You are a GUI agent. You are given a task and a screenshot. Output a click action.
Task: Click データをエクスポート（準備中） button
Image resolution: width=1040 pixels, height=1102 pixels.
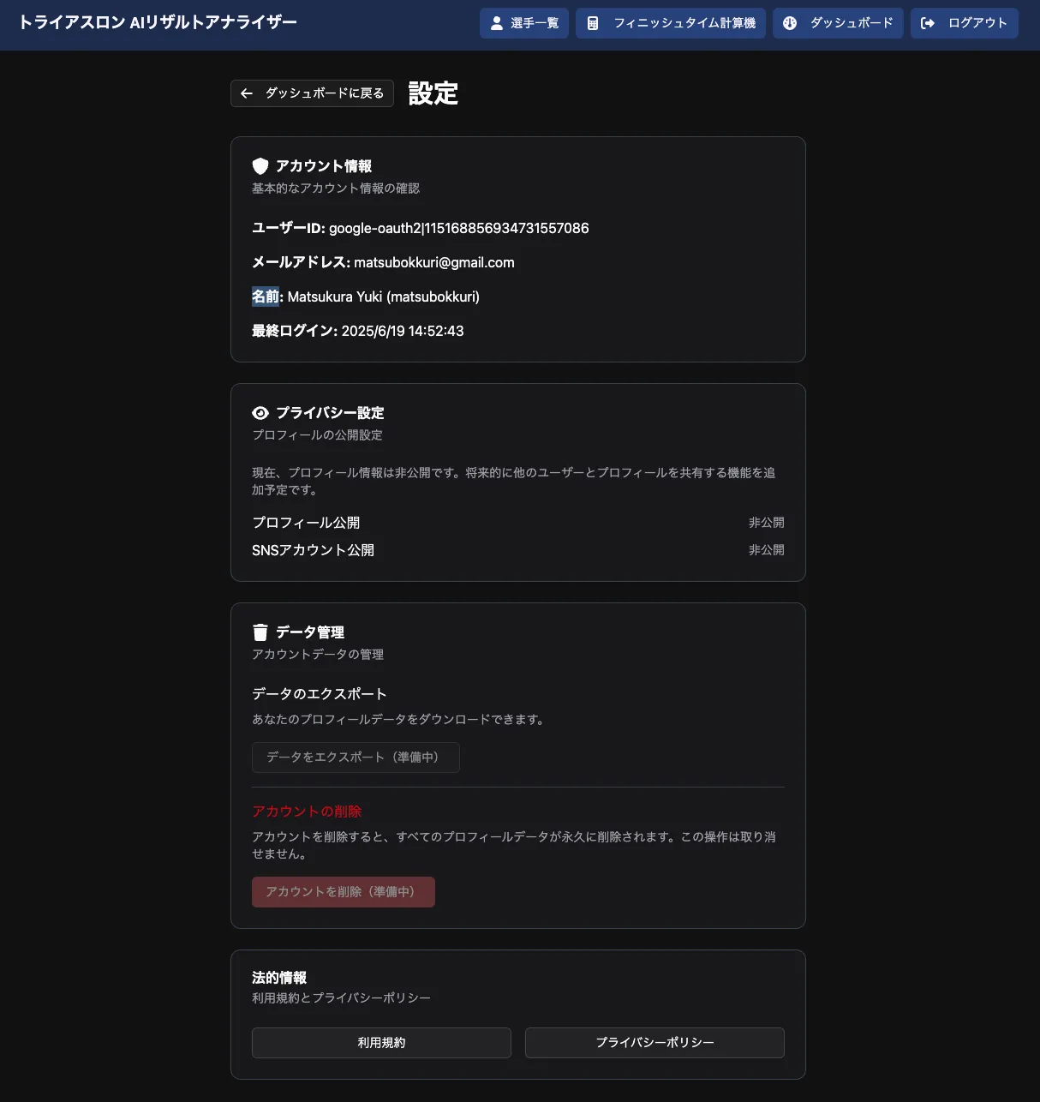coord(356,758)
